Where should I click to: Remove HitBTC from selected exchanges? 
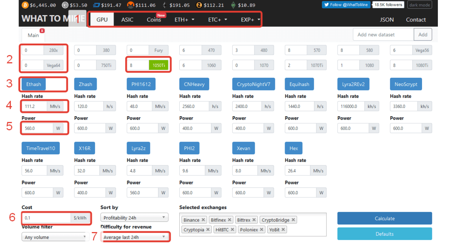coord(233,229)
